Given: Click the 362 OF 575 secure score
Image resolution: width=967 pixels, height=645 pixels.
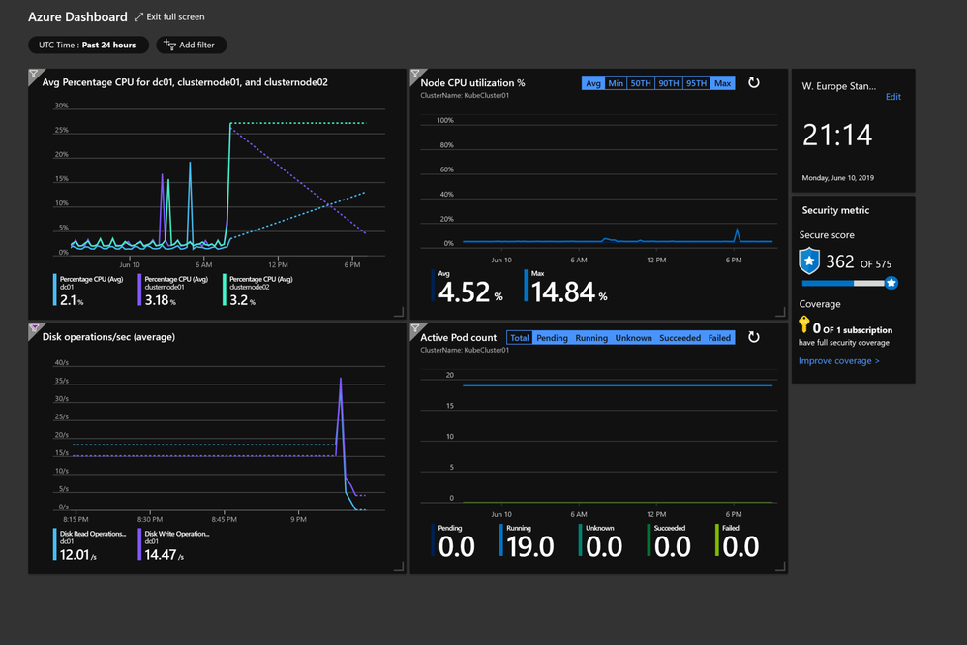Looking at the screenshot, I should click(859, 262).
